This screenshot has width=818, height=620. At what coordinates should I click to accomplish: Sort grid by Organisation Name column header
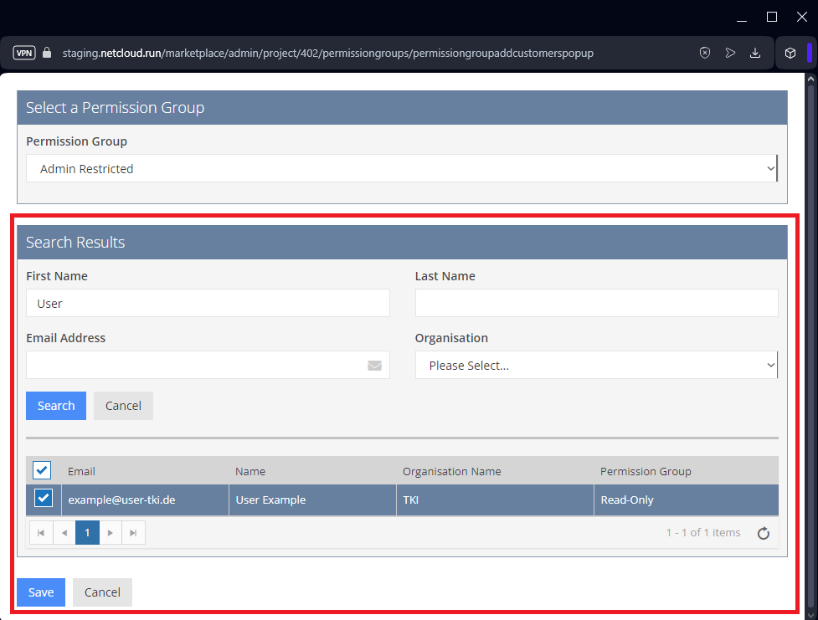click(451, 471)
